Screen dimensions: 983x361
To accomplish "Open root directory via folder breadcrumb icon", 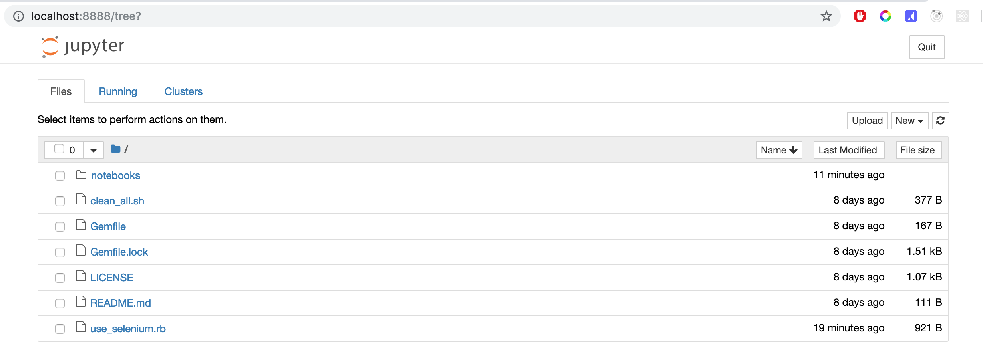I will pyautogui.click(x=115, y=149).
